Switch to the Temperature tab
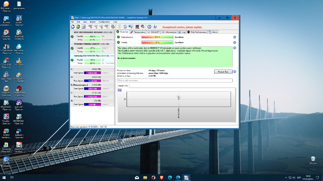Screen dimensions: 323x181 click(138, 32)
